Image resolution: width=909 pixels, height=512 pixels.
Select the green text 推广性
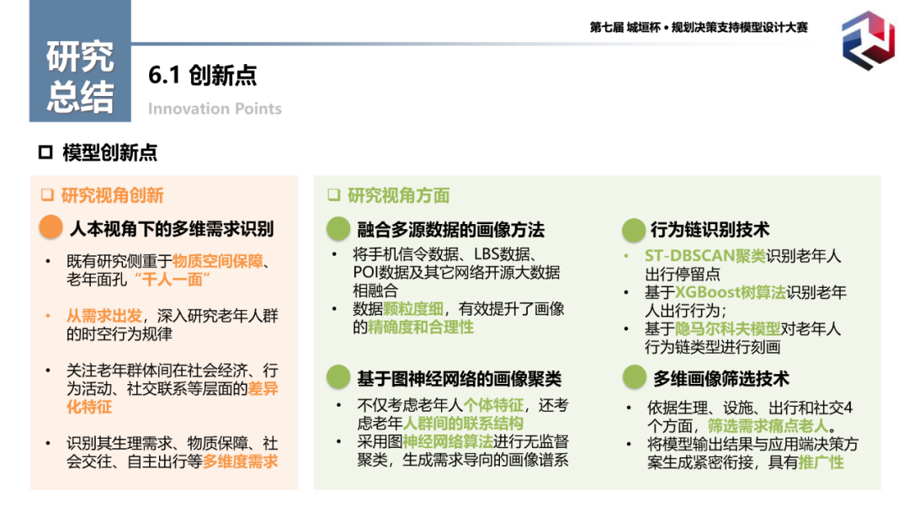[x=821, y=462]
